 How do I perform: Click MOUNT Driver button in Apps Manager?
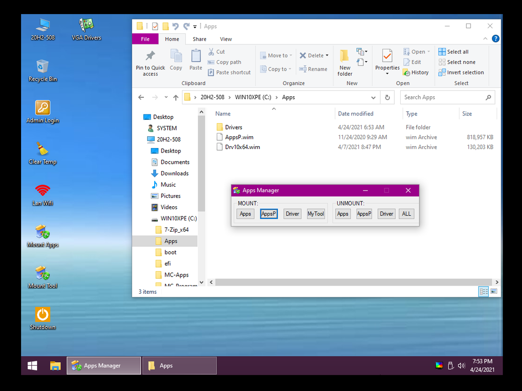point(292,214)
